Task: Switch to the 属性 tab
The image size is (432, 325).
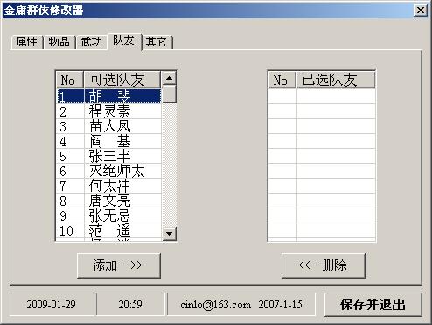Action: click(x=27, y=42)
